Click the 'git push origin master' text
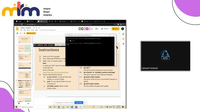The width and height of the screenshot is (200, 112). (x=92, y=77)
